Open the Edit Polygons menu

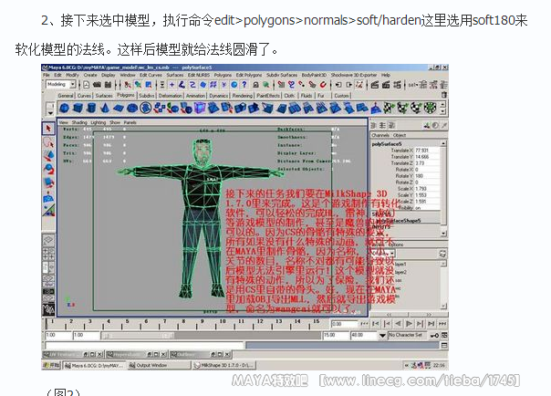(249, 75)
